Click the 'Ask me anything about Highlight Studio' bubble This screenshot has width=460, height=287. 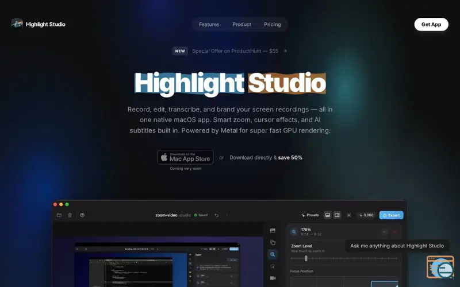point(397,246)
